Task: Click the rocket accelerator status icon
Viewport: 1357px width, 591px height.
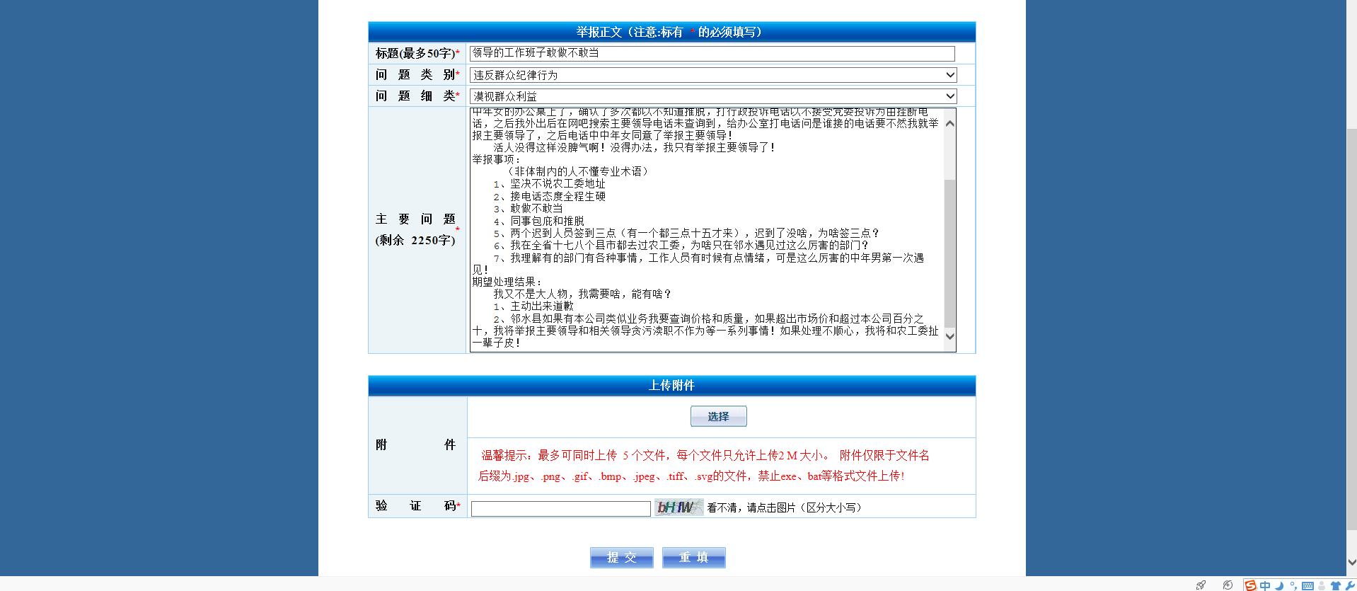Action: pos(1201,585)
